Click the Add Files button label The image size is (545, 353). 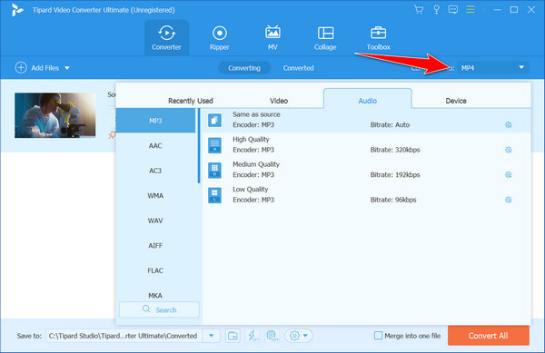tap(45, 68)
